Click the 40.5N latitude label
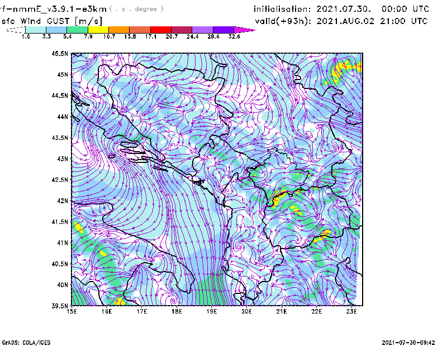This screenshot has width=447, height=346. (x=60, y=264)
